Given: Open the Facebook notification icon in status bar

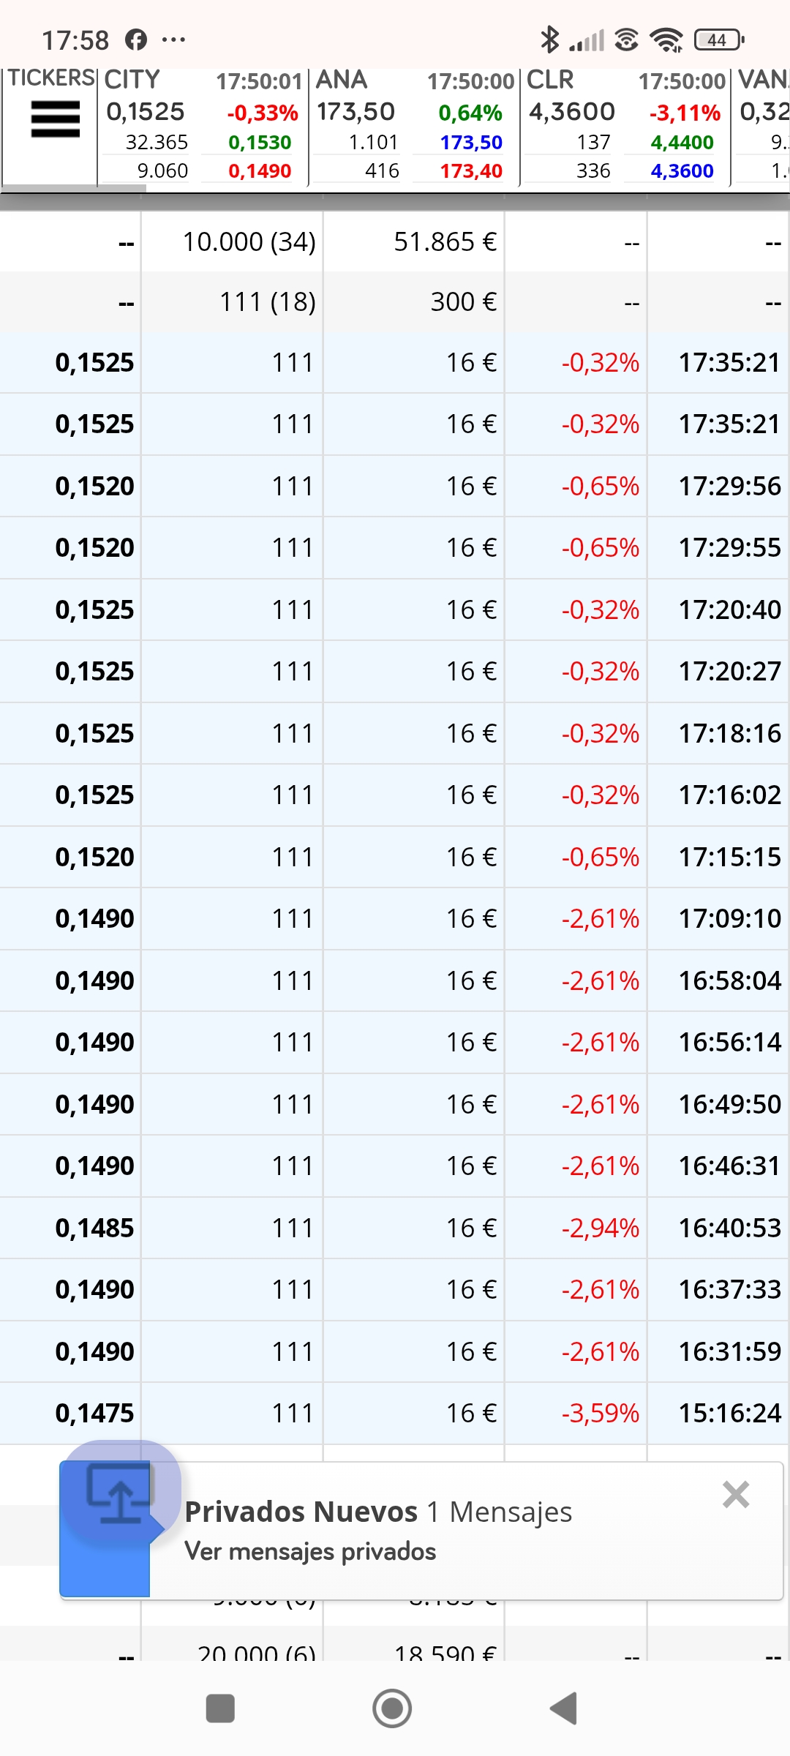Looking at the screenshot, I should point(136,40).
